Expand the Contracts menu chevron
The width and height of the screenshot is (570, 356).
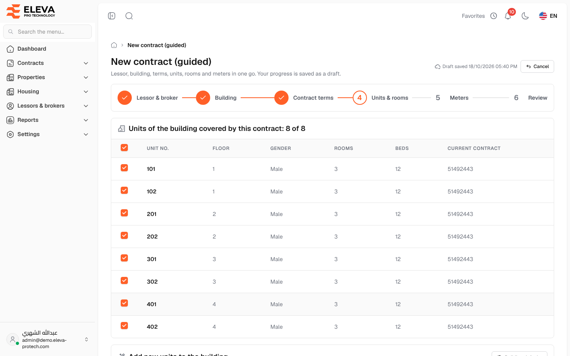pyautogui.click(x=86, y=63)
